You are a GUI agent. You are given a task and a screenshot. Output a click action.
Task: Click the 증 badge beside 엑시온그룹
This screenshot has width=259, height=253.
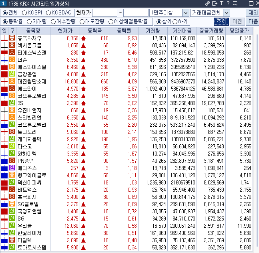pos(12,45)
